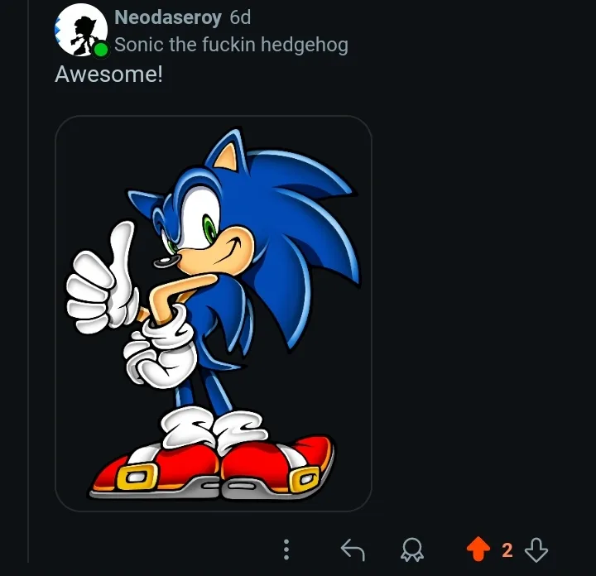
Task: Give an award using the ribbon icon
Action: coord(412,550)
